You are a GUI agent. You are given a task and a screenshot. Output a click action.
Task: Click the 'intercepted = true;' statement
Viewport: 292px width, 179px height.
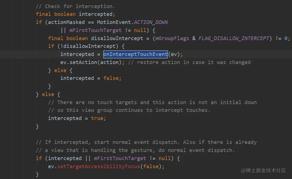pos(77,118)
